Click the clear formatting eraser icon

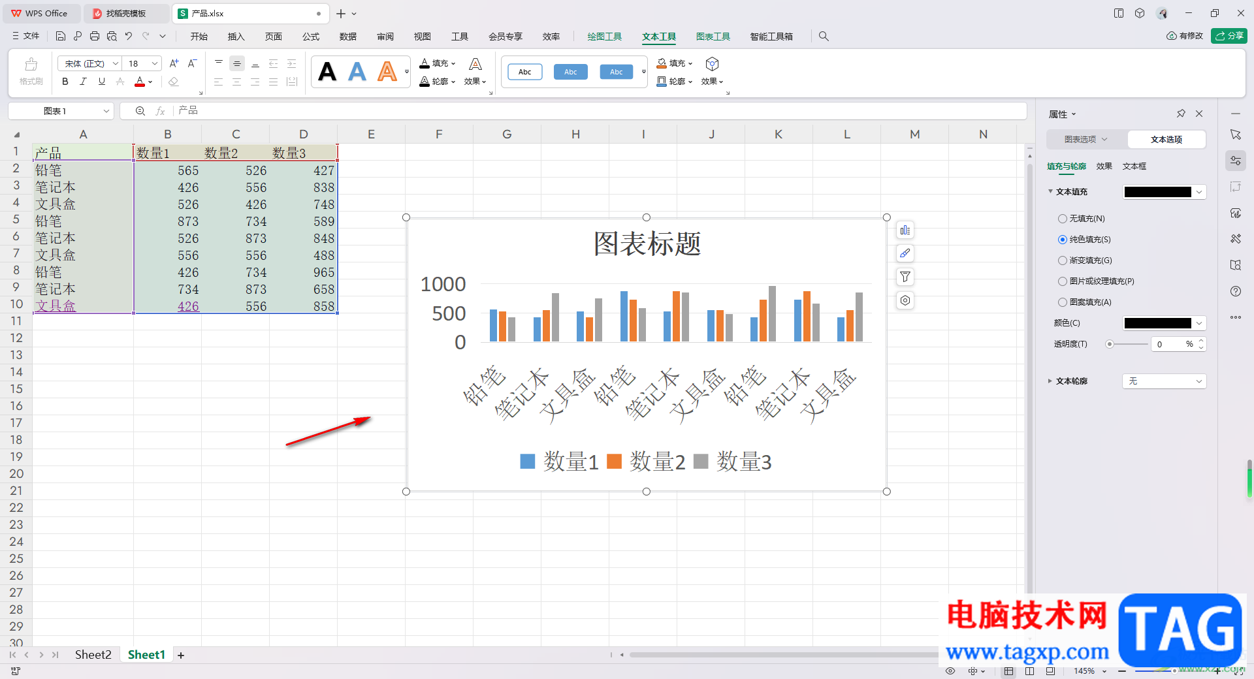173,82
